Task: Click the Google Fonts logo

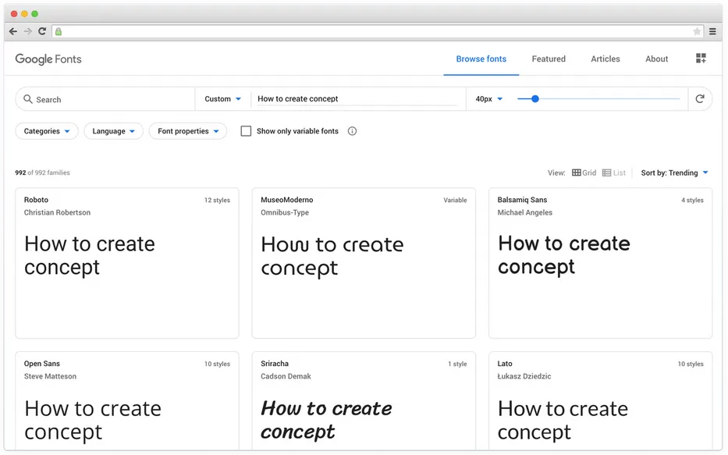Action: (48, 59)
